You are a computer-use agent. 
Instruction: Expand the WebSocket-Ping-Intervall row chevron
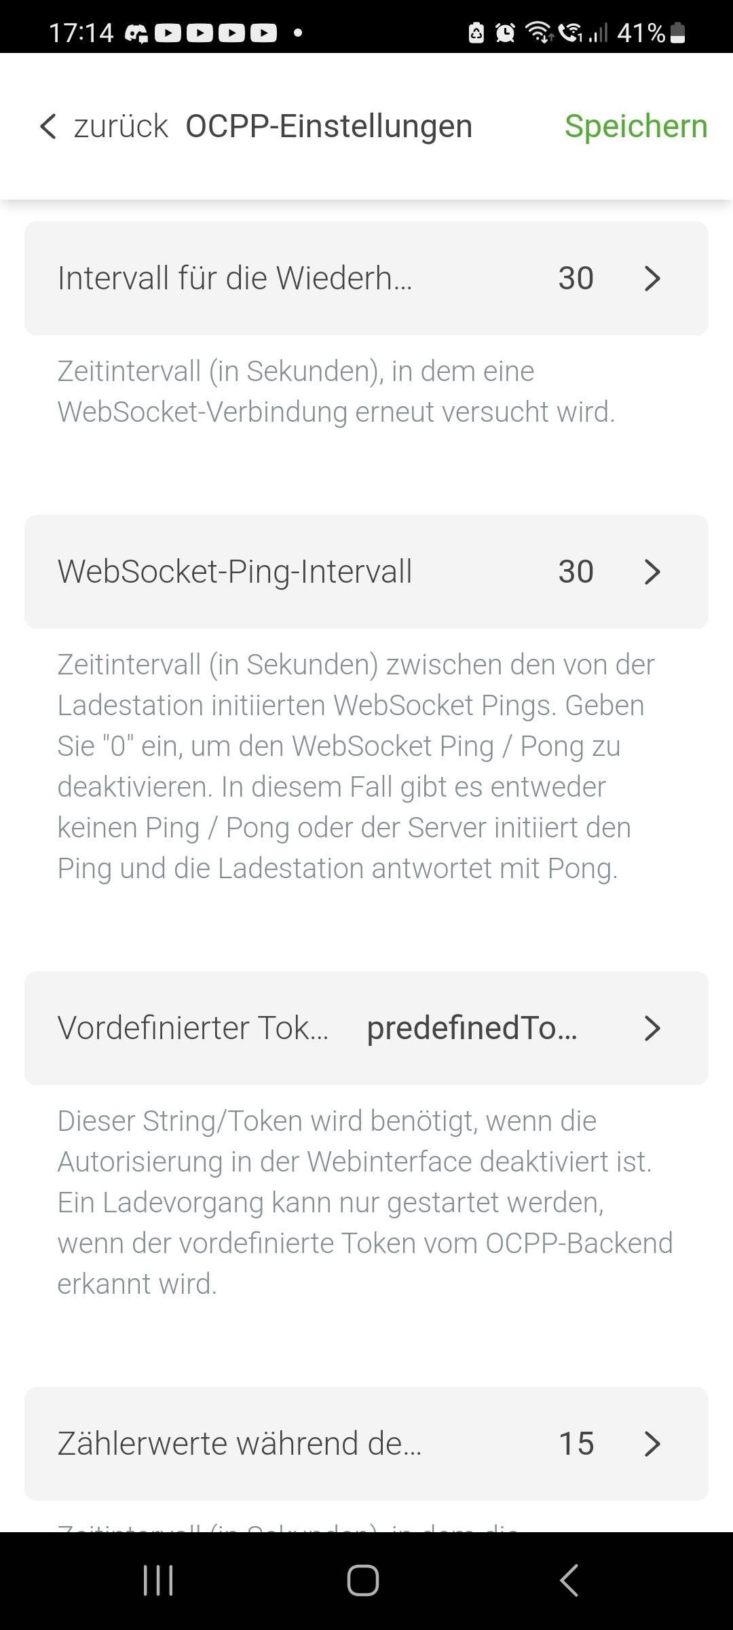pyautogui.click(x=652, y=572)
